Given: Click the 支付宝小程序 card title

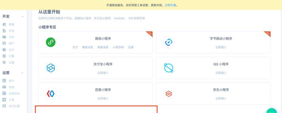Looking at the screenshot, I should [103, 64].
